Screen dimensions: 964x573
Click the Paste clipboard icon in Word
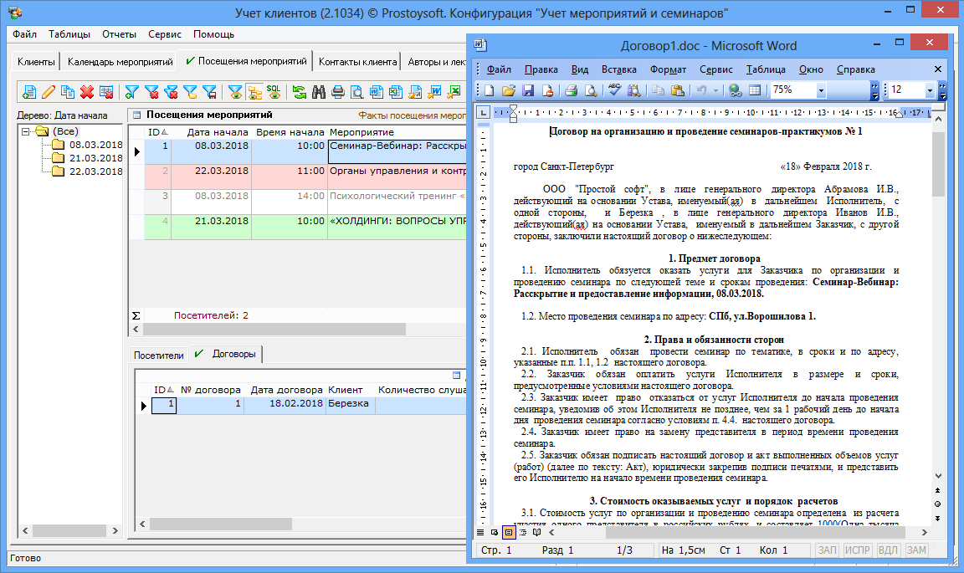[x=678, y=90]
